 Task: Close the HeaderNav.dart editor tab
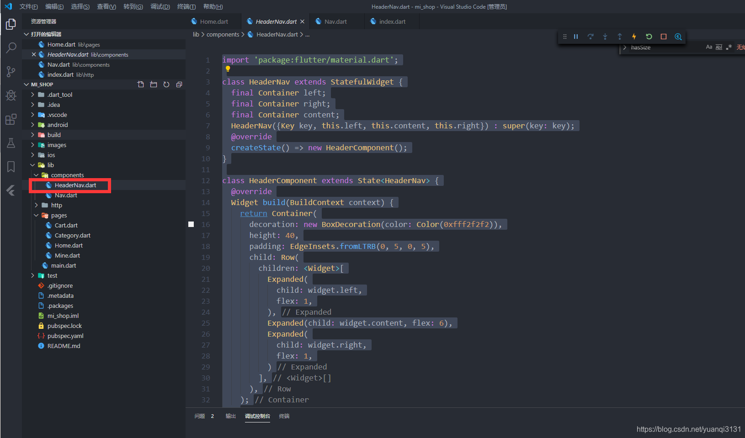coord(302,21)
